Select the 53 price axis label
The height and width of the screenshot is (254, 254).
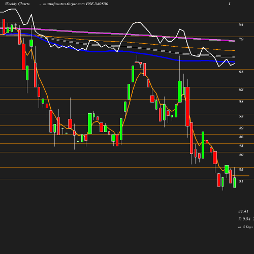click(x=241, y=116)
